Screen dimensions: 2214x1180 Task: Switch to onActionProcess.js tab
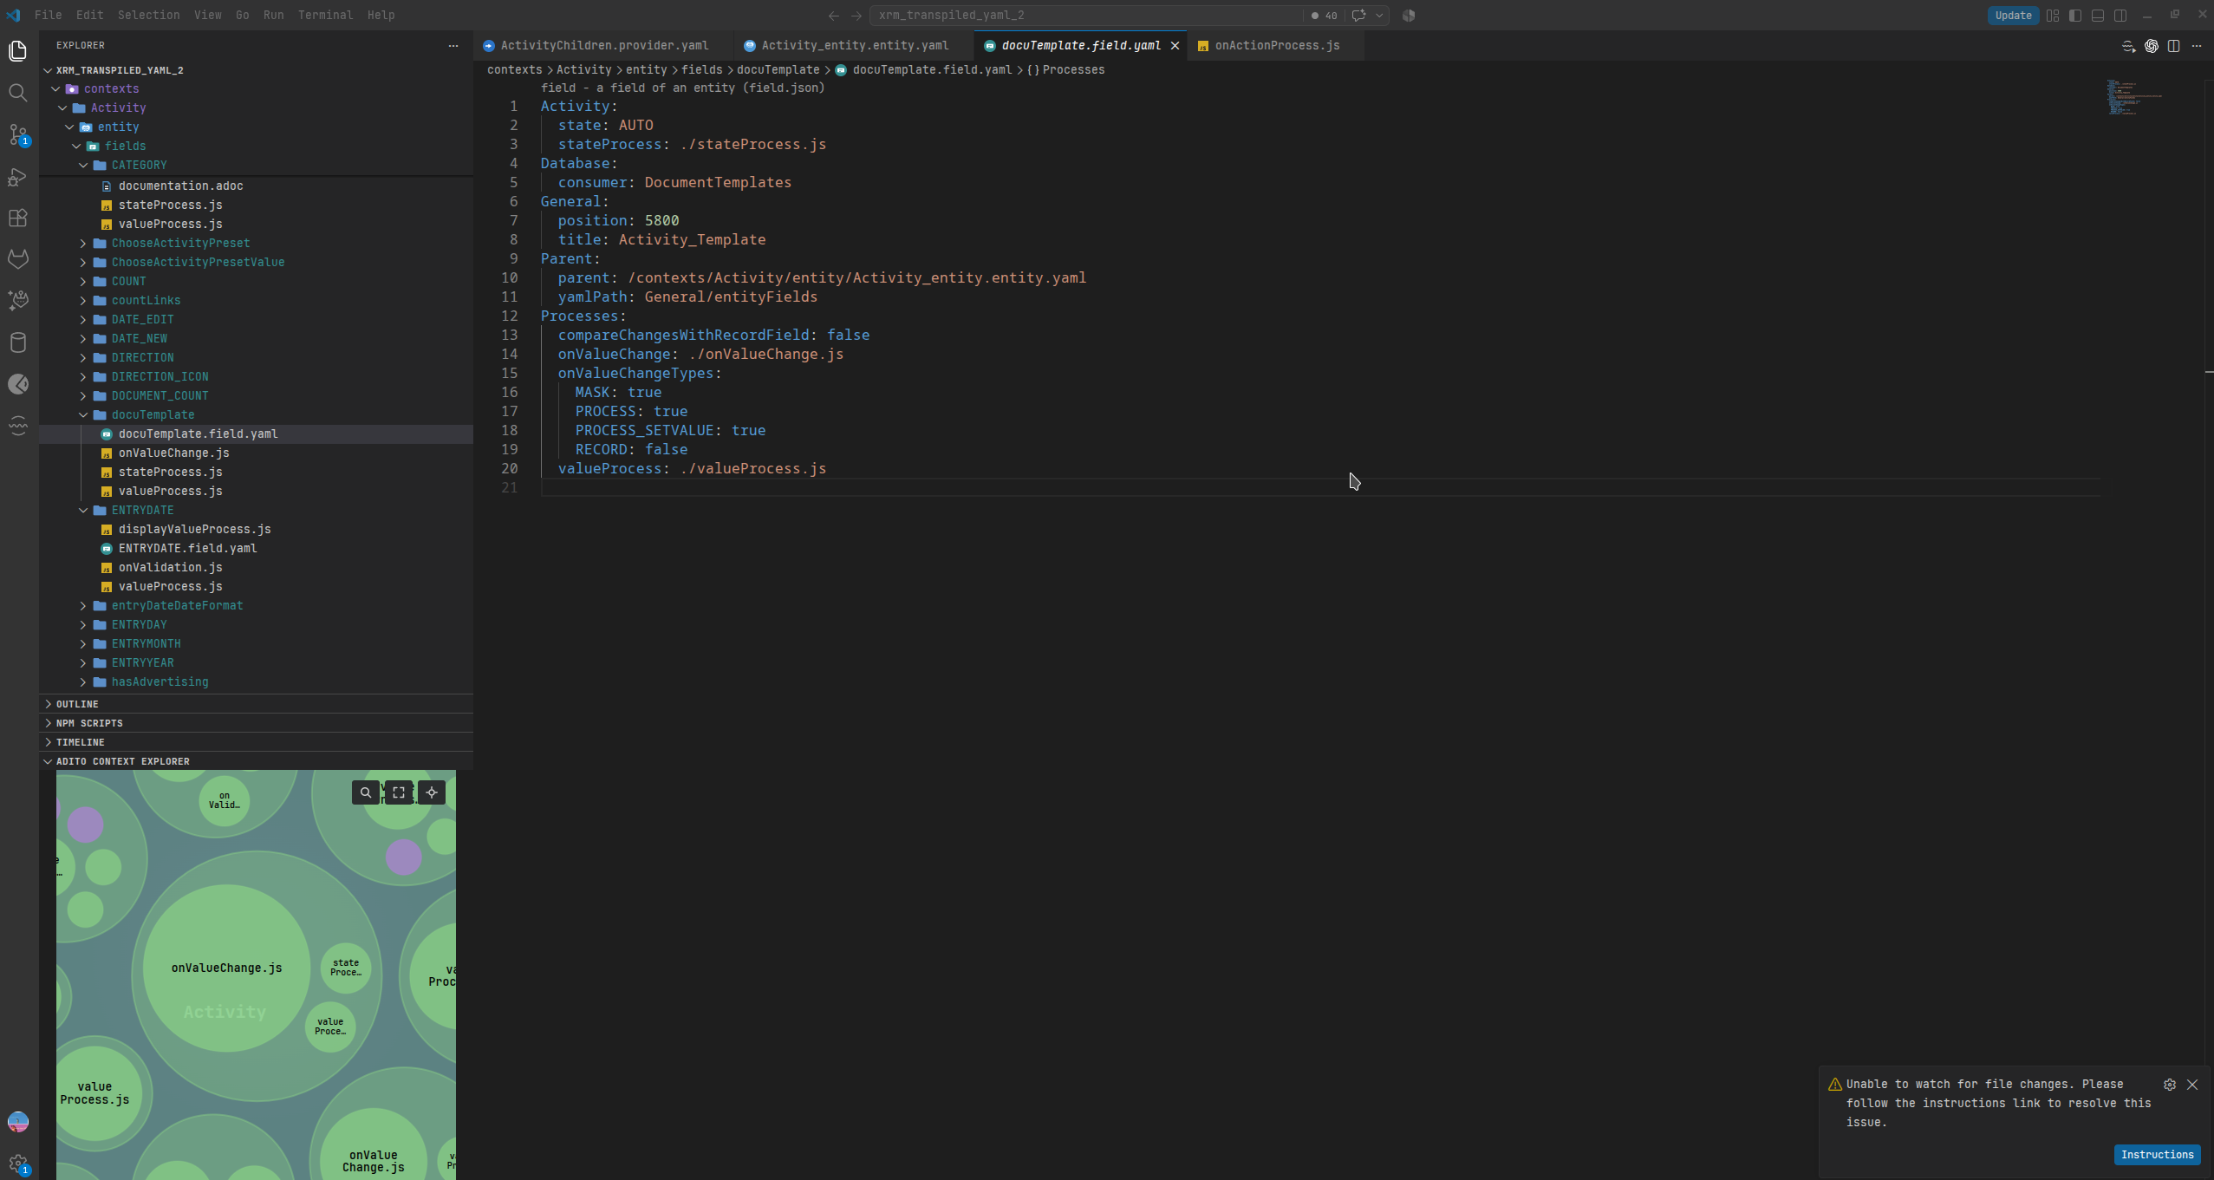(1276, 46)
